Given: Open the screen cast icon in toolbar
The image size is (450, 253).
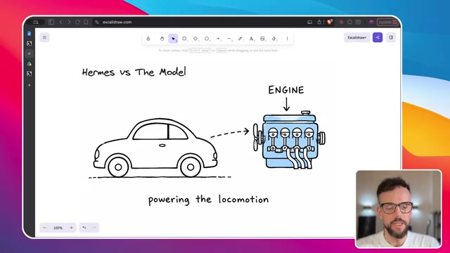Looking at the screenshot, I should [309, 22].
